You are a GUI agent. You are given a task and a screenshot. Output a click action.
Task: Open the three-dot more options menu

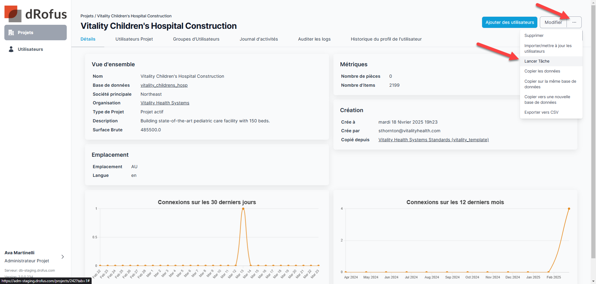click(574, 22)
